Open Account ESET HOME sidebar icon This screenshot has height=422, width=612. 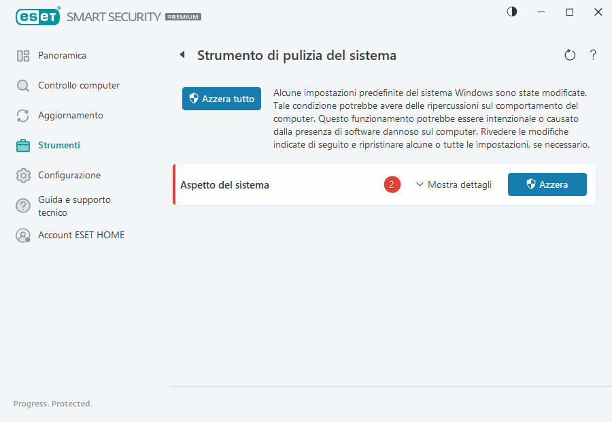point(24,235)
